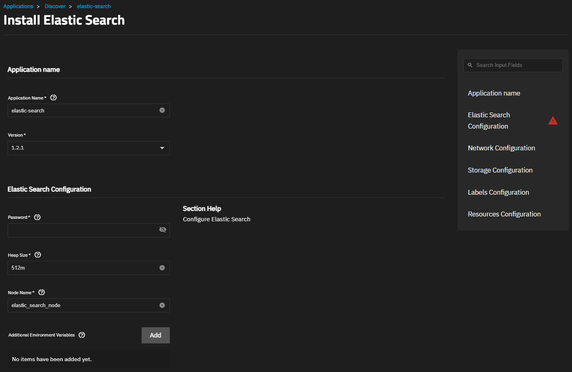Go to Resources Configuration section
Screen dimensions: 572x372
click(x=504, y=214)
